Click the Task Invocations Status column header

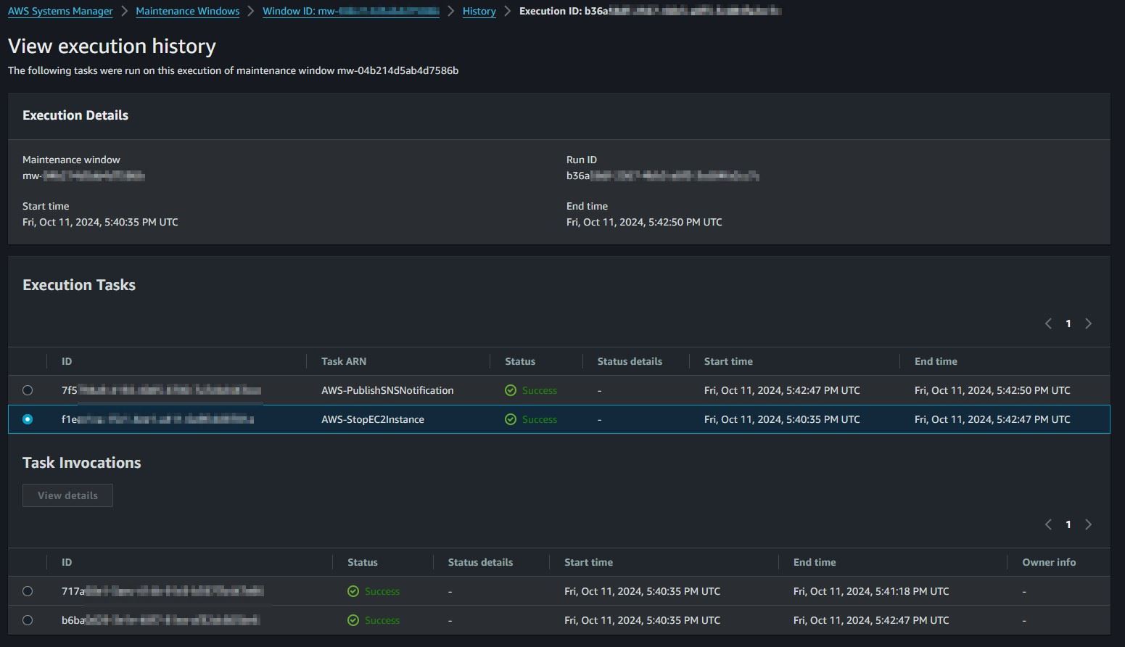[x=363, y=562]
